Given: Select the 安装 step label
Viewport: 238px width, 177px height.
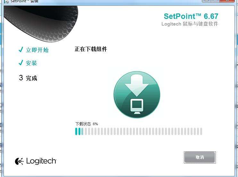Looking at the screenshot, I should 31,63.
